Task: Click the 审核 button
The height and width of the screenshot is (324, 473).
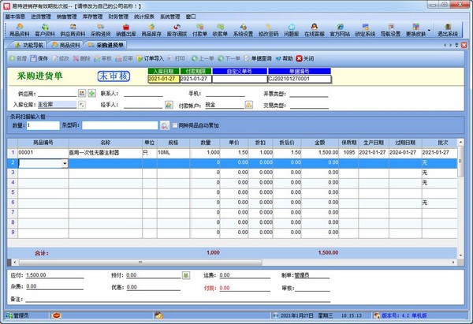Action: (102, 58)
